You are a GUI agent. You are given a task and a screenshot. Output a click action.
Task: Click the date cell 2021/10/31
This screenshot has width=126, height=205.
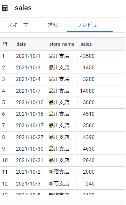click(29, 161)
